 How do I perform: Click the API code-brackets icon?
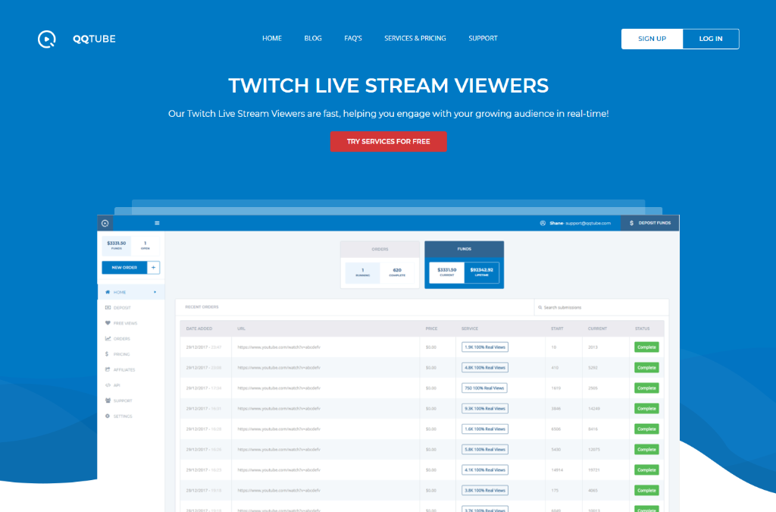(x=108, y=385)
